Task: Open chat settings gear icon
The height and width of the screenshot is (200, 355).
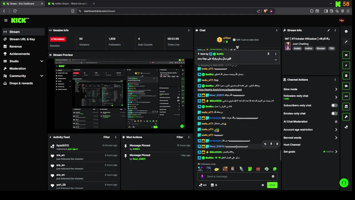Action: click(263, 185)
